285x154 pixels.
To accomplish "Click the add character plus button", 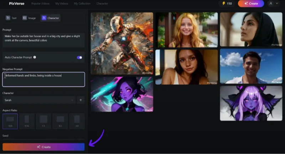I will click(x=81, y=100).
